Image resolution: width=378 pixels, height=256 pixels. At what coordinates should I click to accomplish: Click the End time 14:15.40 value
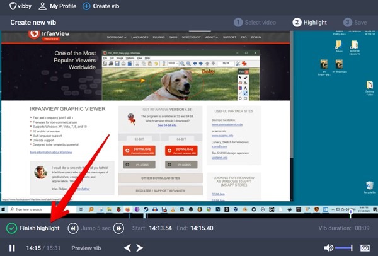(x=202, y=228)
